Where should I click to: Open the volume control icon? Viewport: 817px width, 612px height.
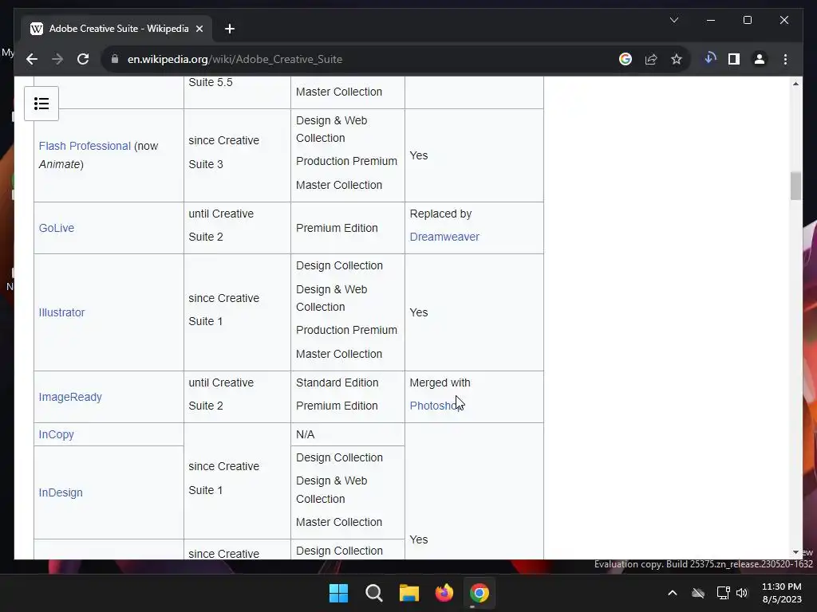pyautogui.click(x=742, y=593)
